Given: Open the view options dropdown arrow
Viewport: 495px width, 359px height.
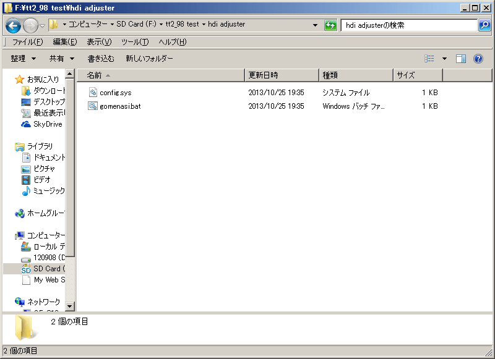Looking at the screenshot, I should (x=444, y=59).
